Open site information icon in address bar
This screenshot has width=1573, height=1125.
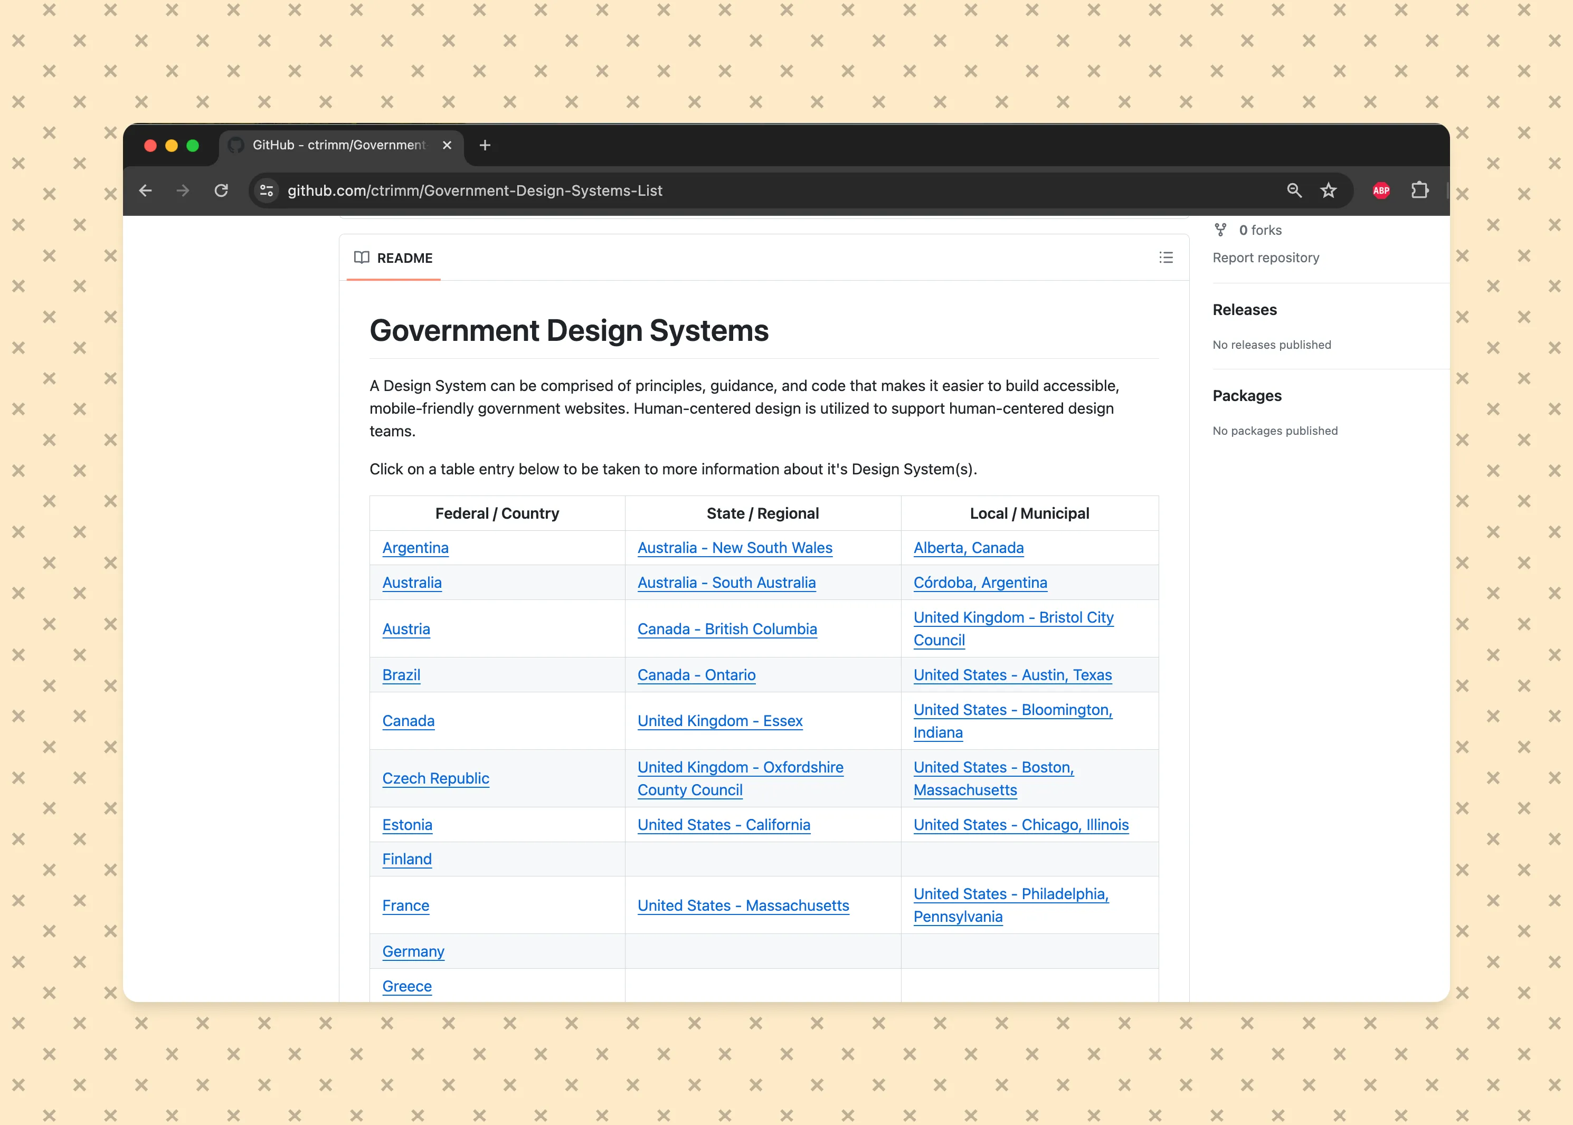tap(267, 190)
